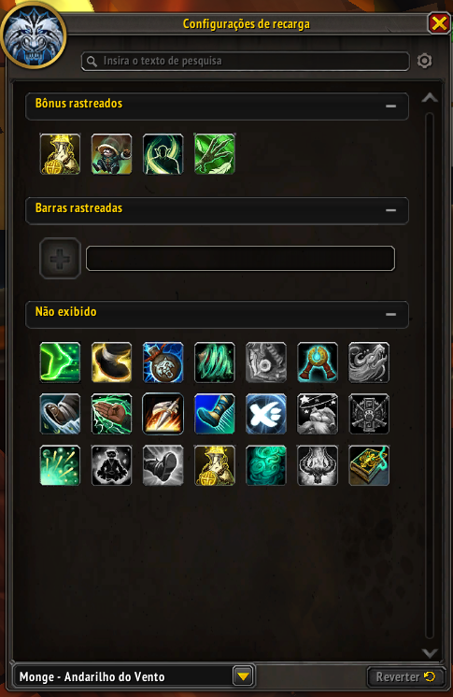The height and width of the screenshot is (697, 453).
Task: Collapse the Não exibido section
Action: (390, 314)
